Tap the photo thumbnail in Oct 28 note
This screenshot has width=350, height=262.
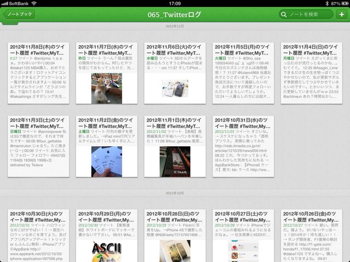(175, 251)
